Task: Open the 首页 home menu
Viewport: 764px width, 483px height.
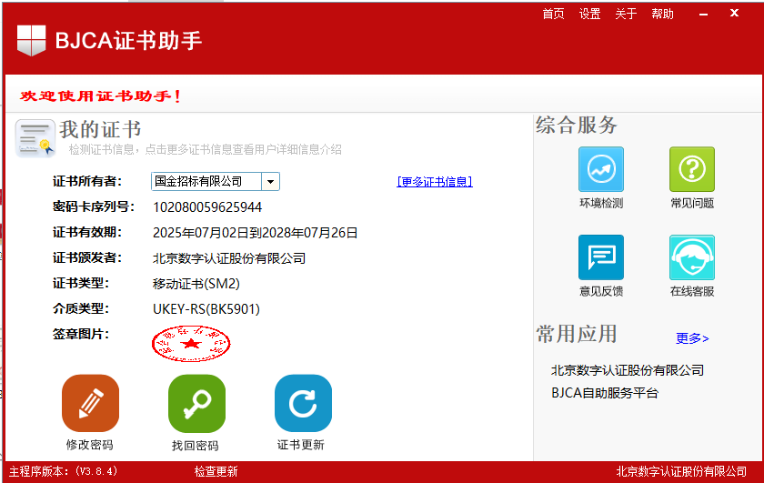Action: pos(553,14)
